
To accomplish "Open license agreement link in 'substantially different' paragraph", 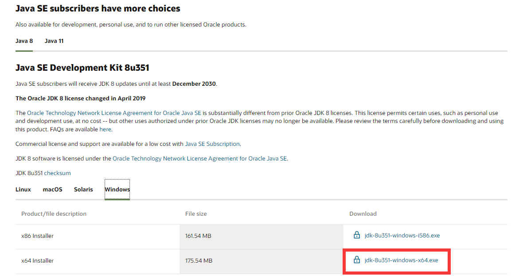I will [x=114, y=113].
